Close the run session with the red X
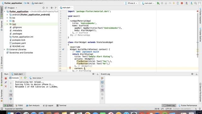Viewport: 202px width, 114px height. 6,86
